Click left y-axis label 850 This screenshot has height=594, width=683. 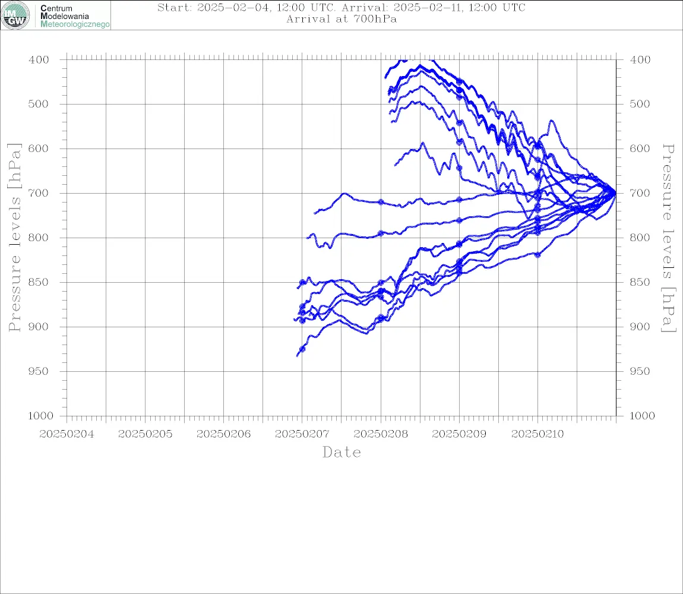39,282
